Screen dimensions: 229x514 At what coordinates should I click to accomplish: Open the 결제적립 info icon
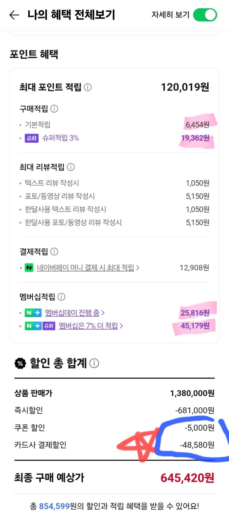click(x=54, y=252)
